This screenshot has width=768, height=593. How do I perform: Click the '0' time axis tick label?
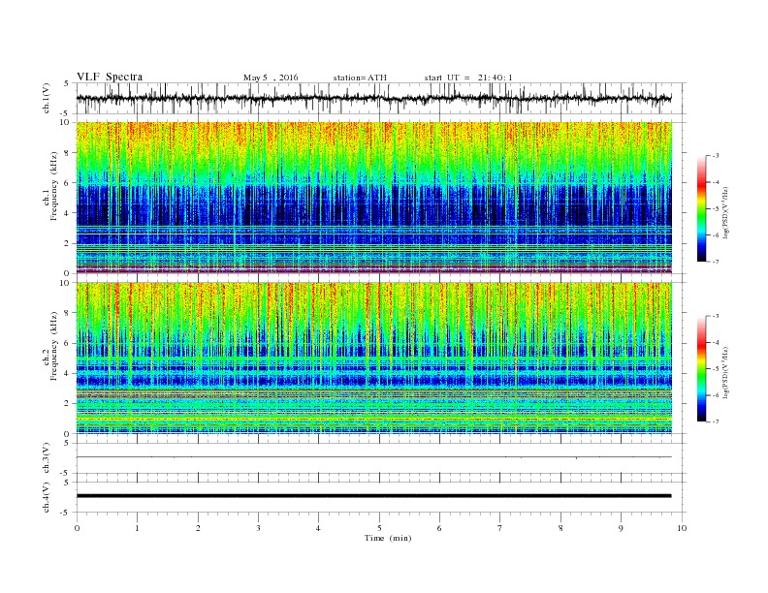(77, 528)
